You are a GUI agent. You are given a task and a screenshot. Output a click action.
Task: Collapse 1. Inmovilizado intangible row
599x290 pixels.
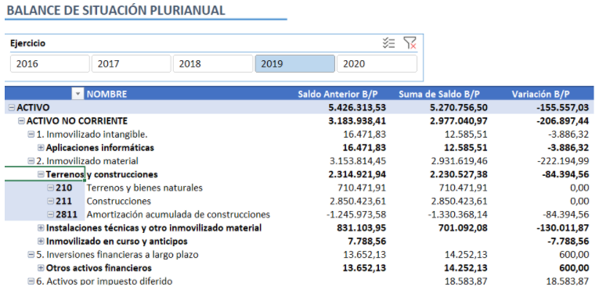click(31, 134)
